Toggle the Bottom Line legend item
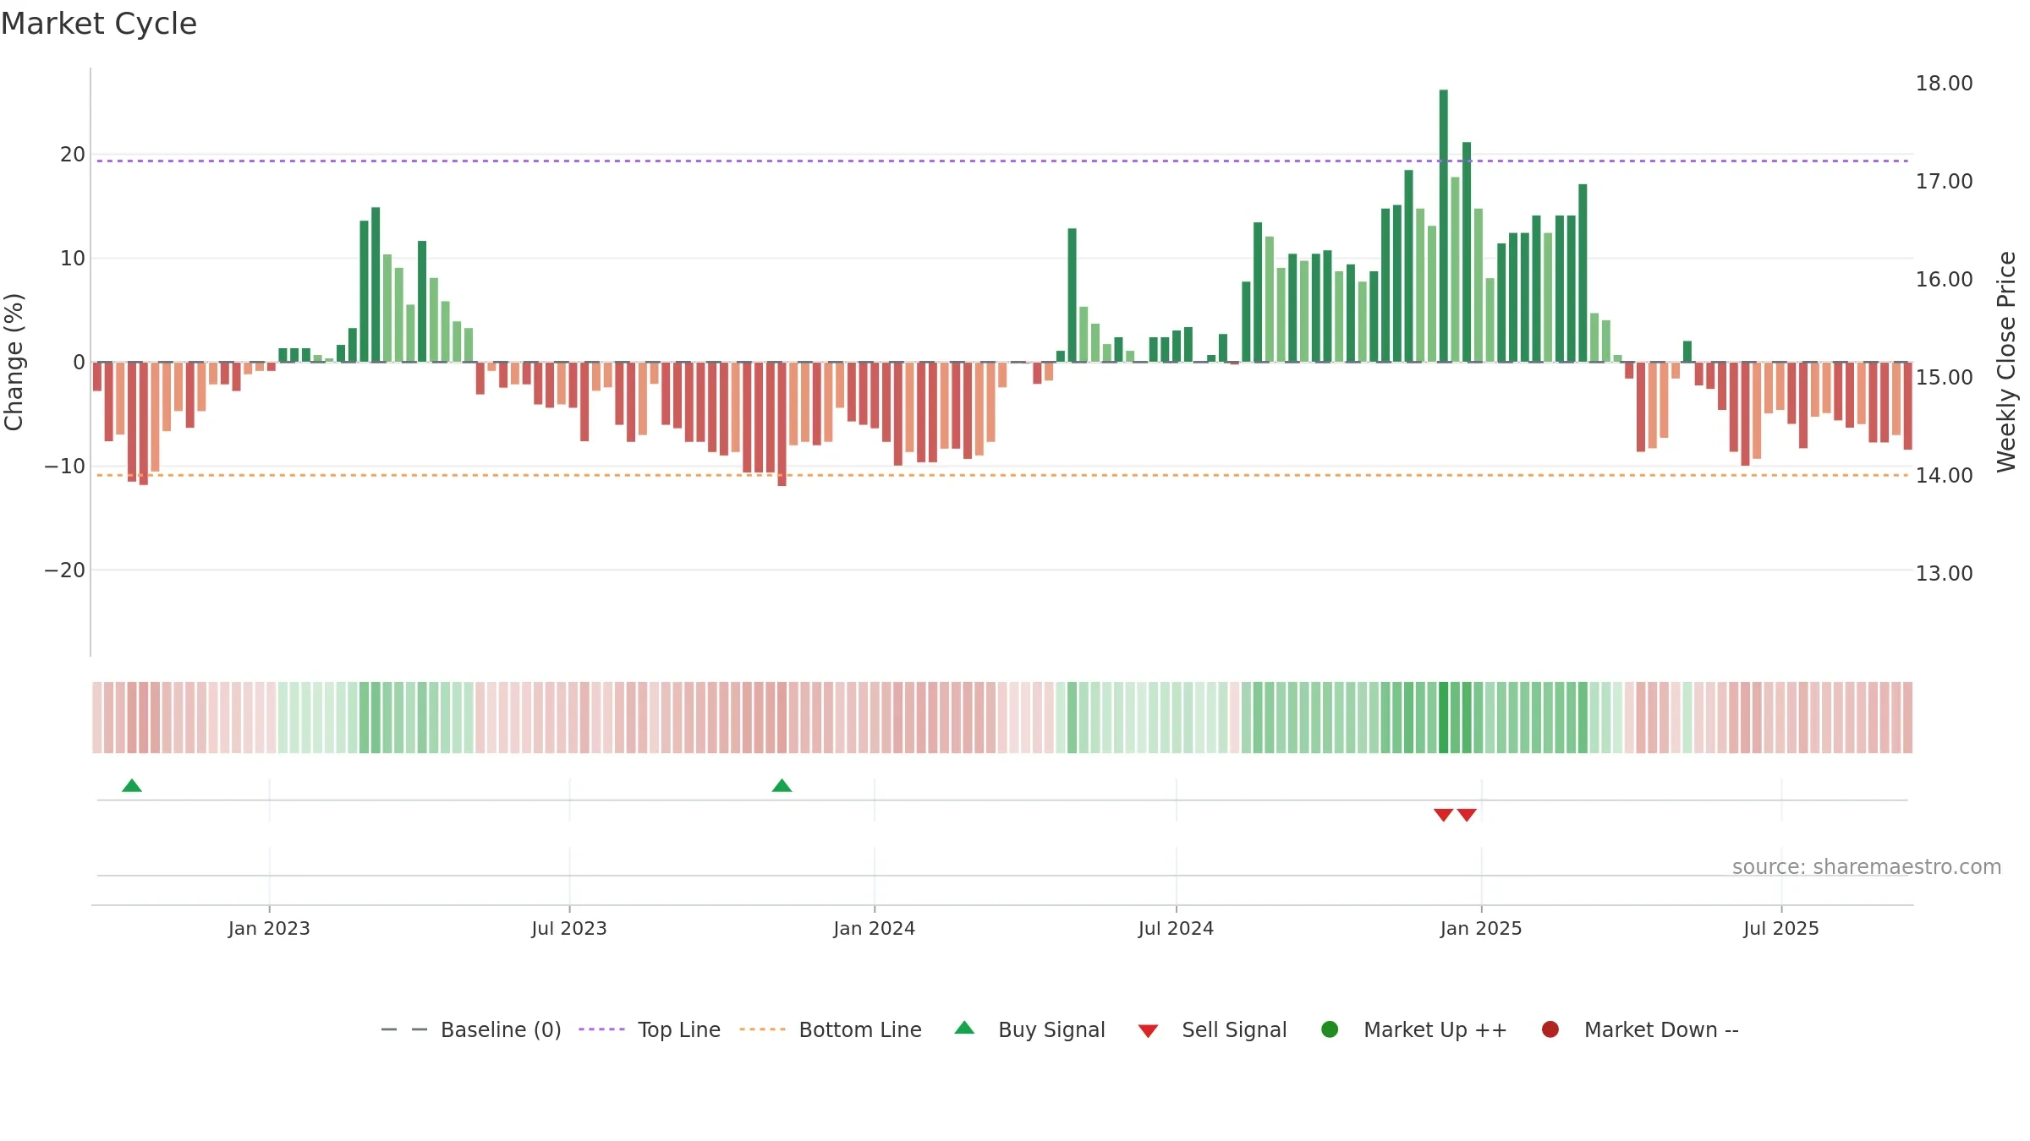This screenshot has height=1141, width=2030. pos(831,1029)
